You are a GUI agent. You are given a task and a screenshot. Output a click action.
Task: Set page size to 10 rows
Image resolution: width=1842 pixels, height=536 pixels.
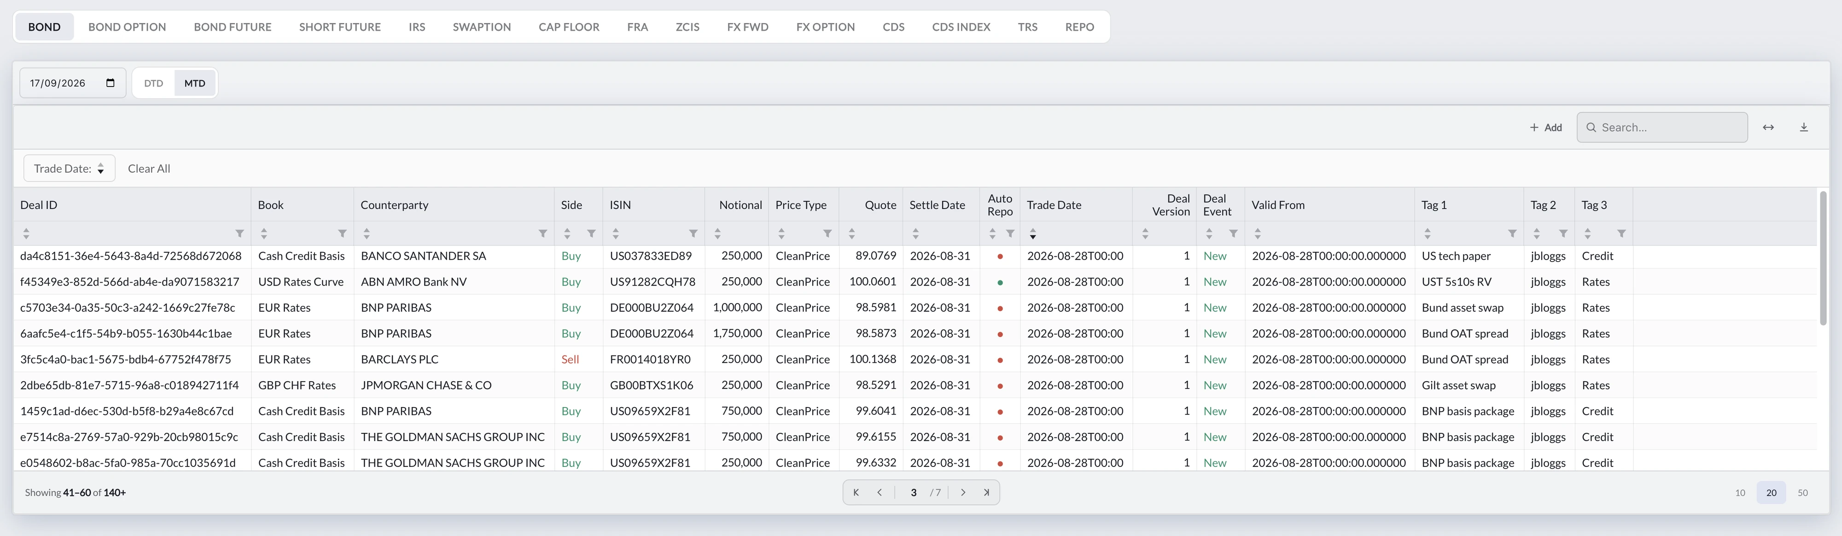click(x=1740, y=492)
